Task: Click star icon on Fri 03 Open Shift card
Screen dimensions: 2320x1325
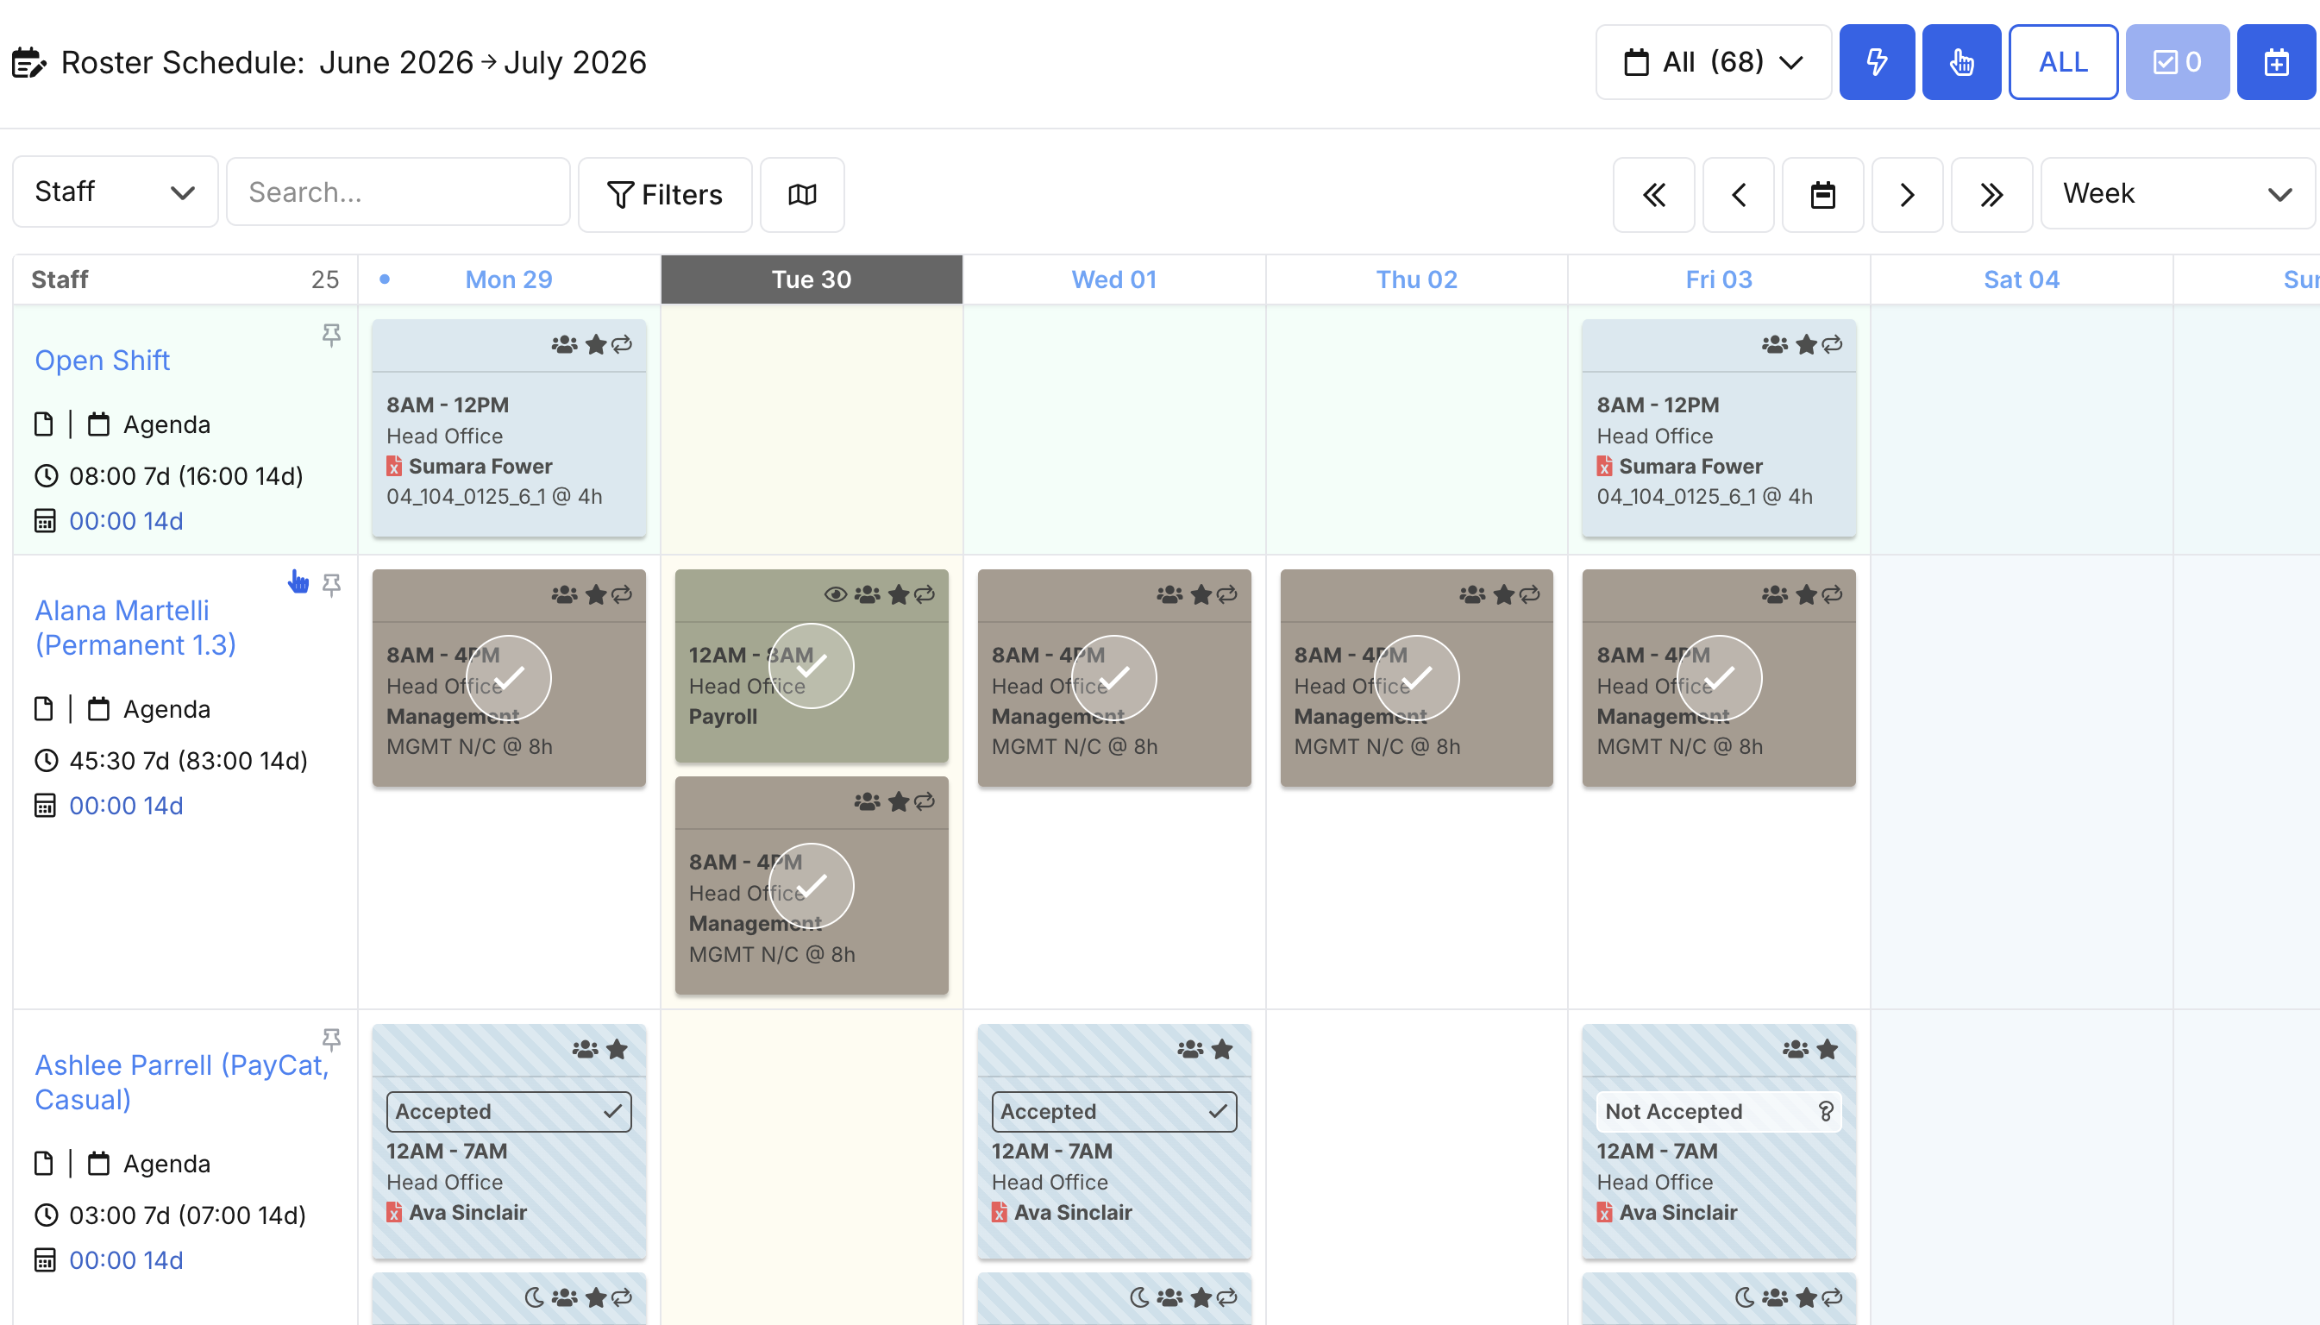Action: pos(1806,344)
